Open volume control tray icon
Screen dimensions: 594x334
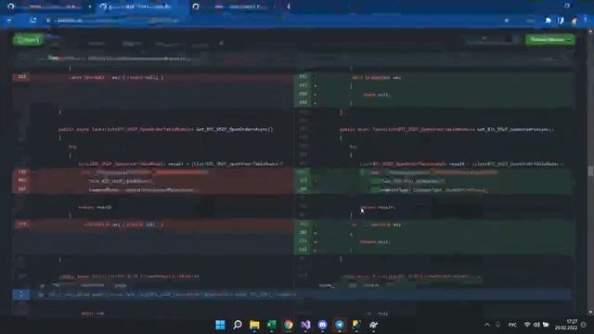536,325
